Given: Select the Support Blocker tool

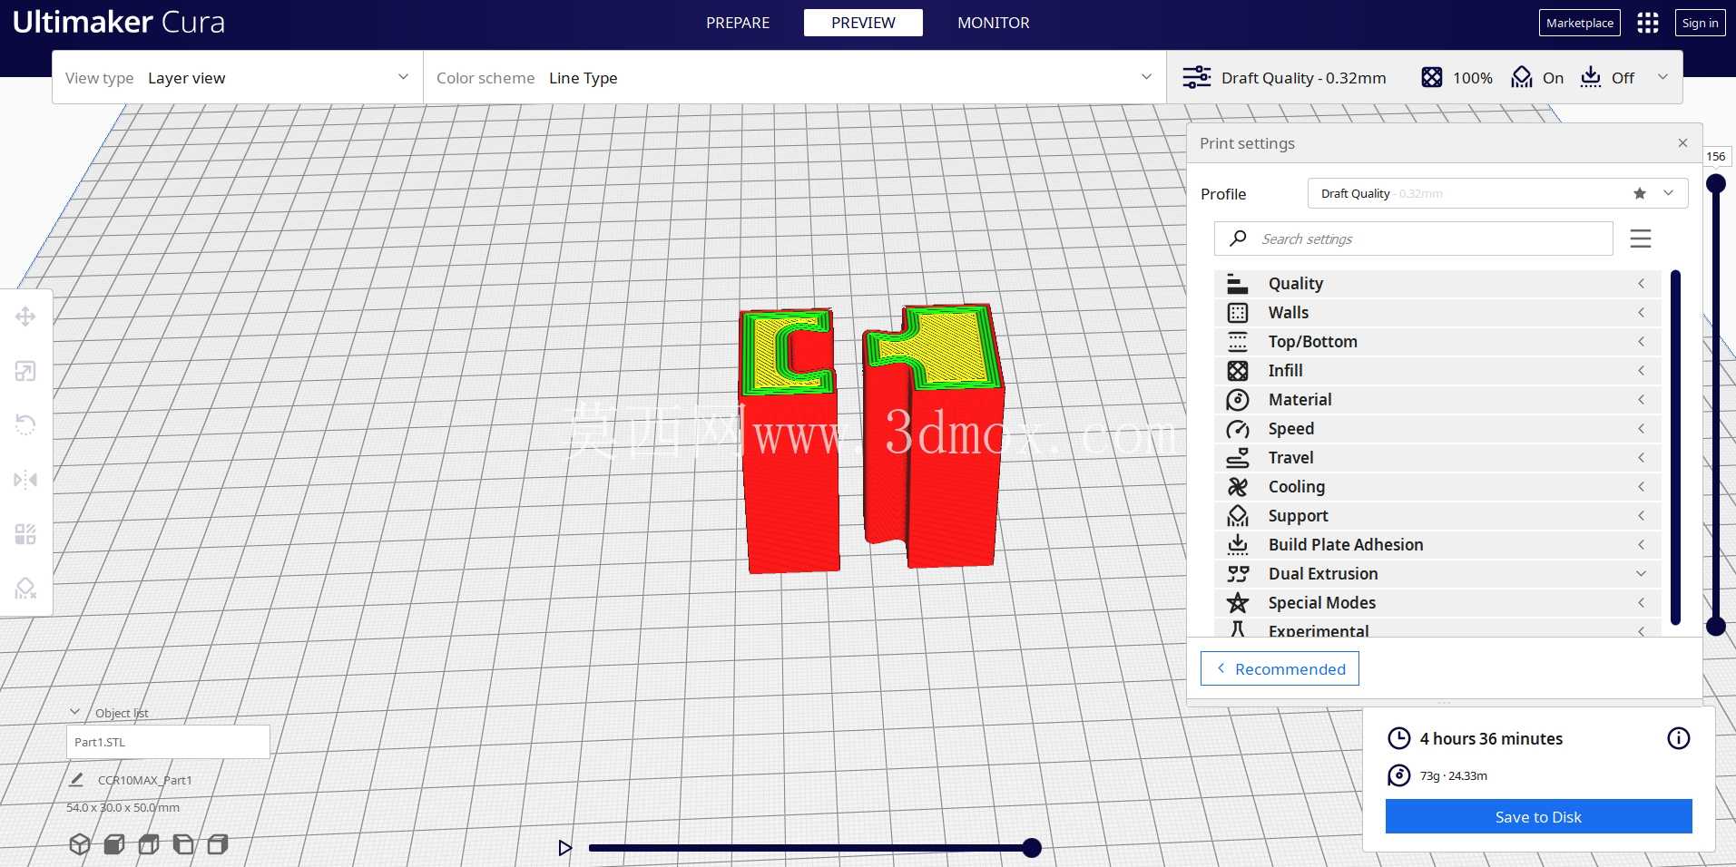Looking at the screenshot, I should point(25,589).
